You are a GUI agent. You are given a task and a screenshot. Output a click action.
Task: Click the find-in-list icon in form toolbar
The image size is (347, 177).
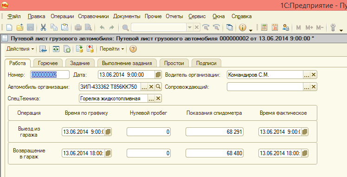point(43,49)
